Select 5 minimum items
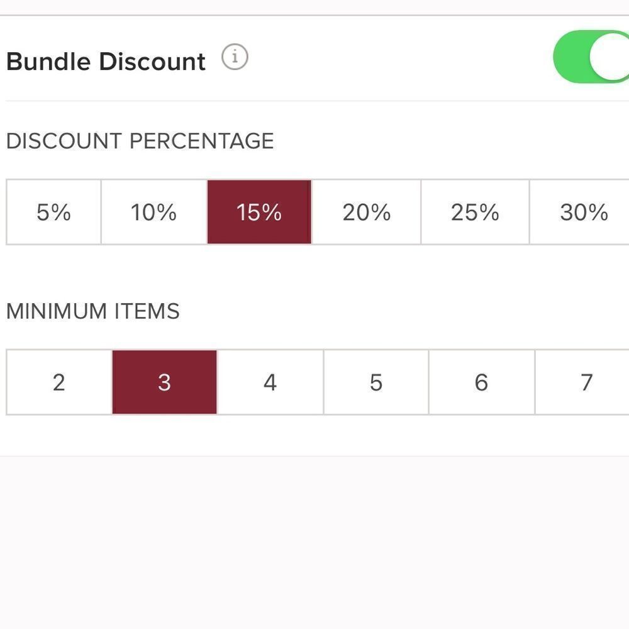Viewport: 629px width, 629px height. [x=376, y=382]
